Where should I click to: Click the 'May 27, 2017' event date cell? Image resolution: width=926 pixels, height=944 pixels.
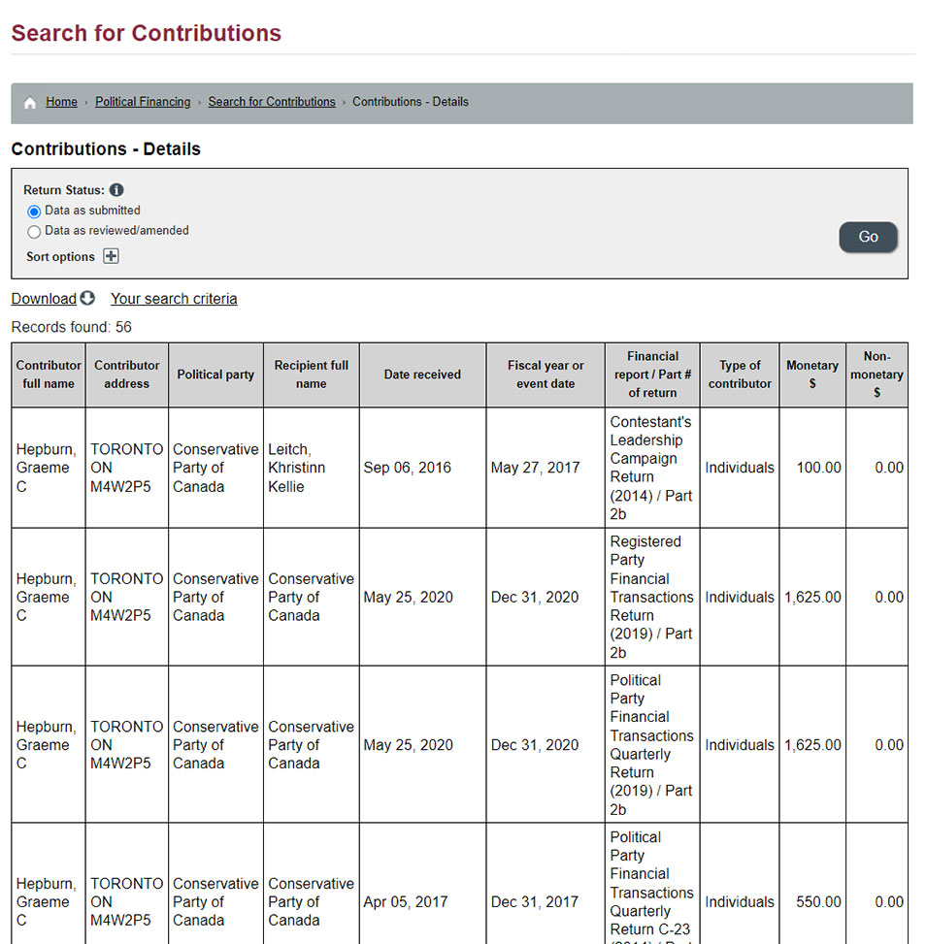click(x=546, y=468)
